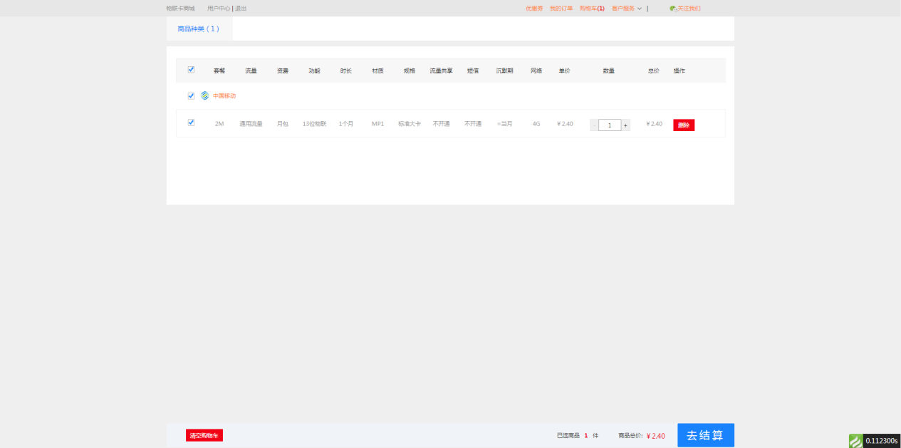Viewport: 901px width, 448px height.
Task: Uncheck the 中国移动 group checkbox
Action: [x=191, y=95]
